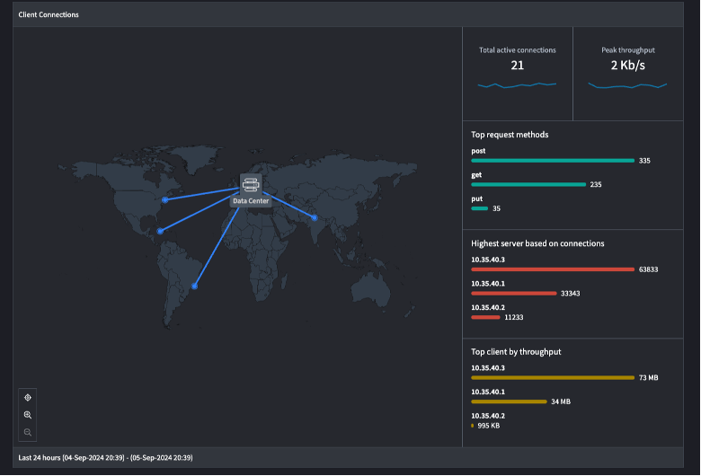Click the 63833 connections value
The height and width of the screenshot is (476, 701).
click(648, 269)
